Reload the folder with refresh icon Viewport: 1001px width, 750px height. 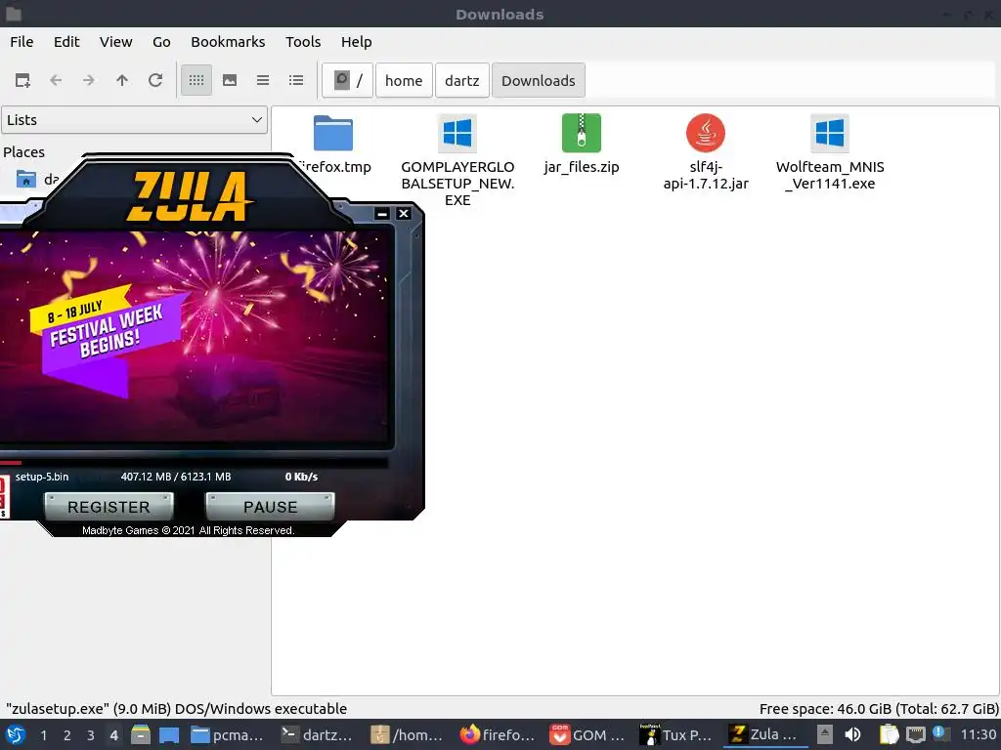[x=155, y=80]
